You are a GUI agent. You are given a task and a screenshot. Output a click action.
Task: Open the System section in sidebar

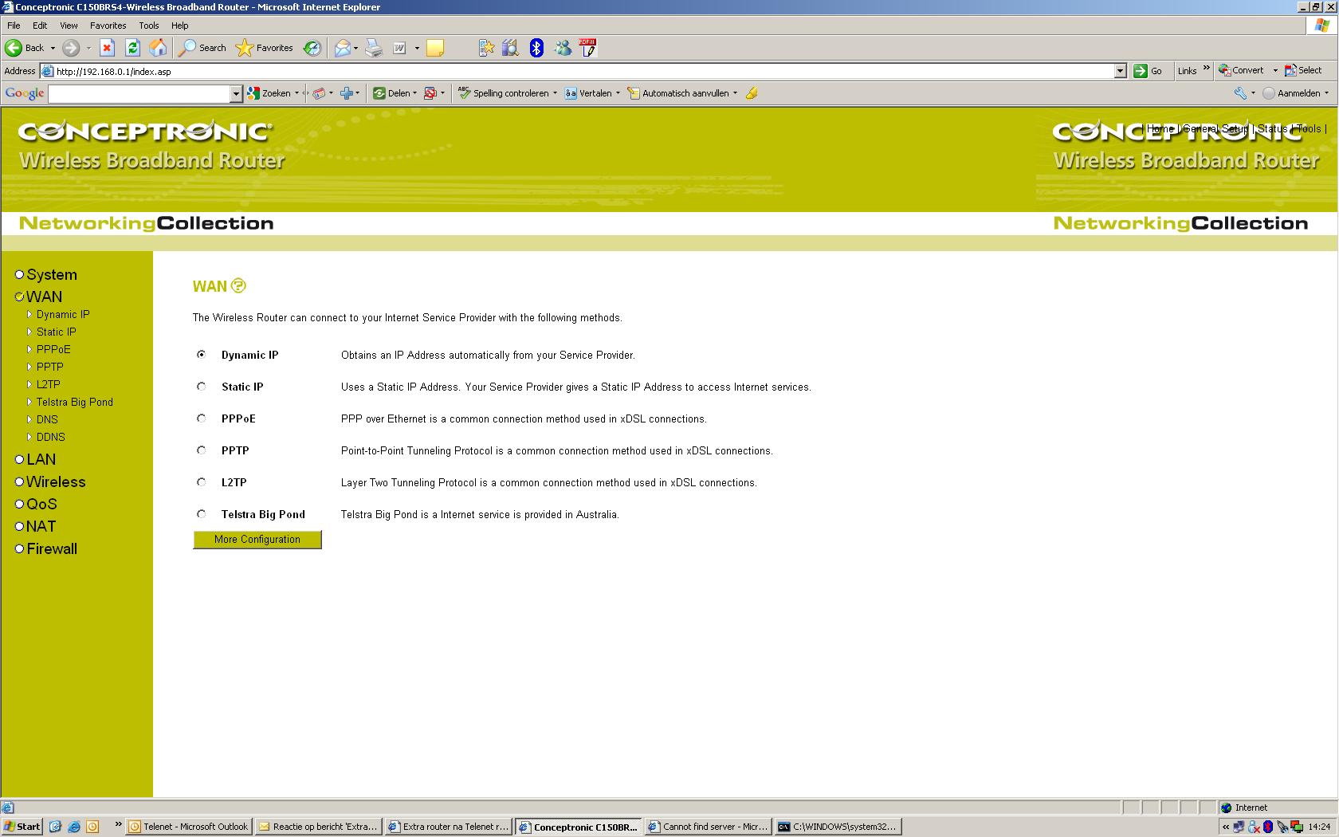point(52,274)
